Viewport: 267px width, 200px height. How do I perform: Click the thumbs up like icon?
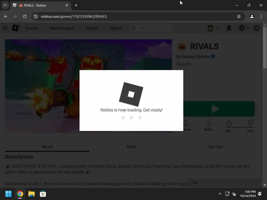coord(229,123)
